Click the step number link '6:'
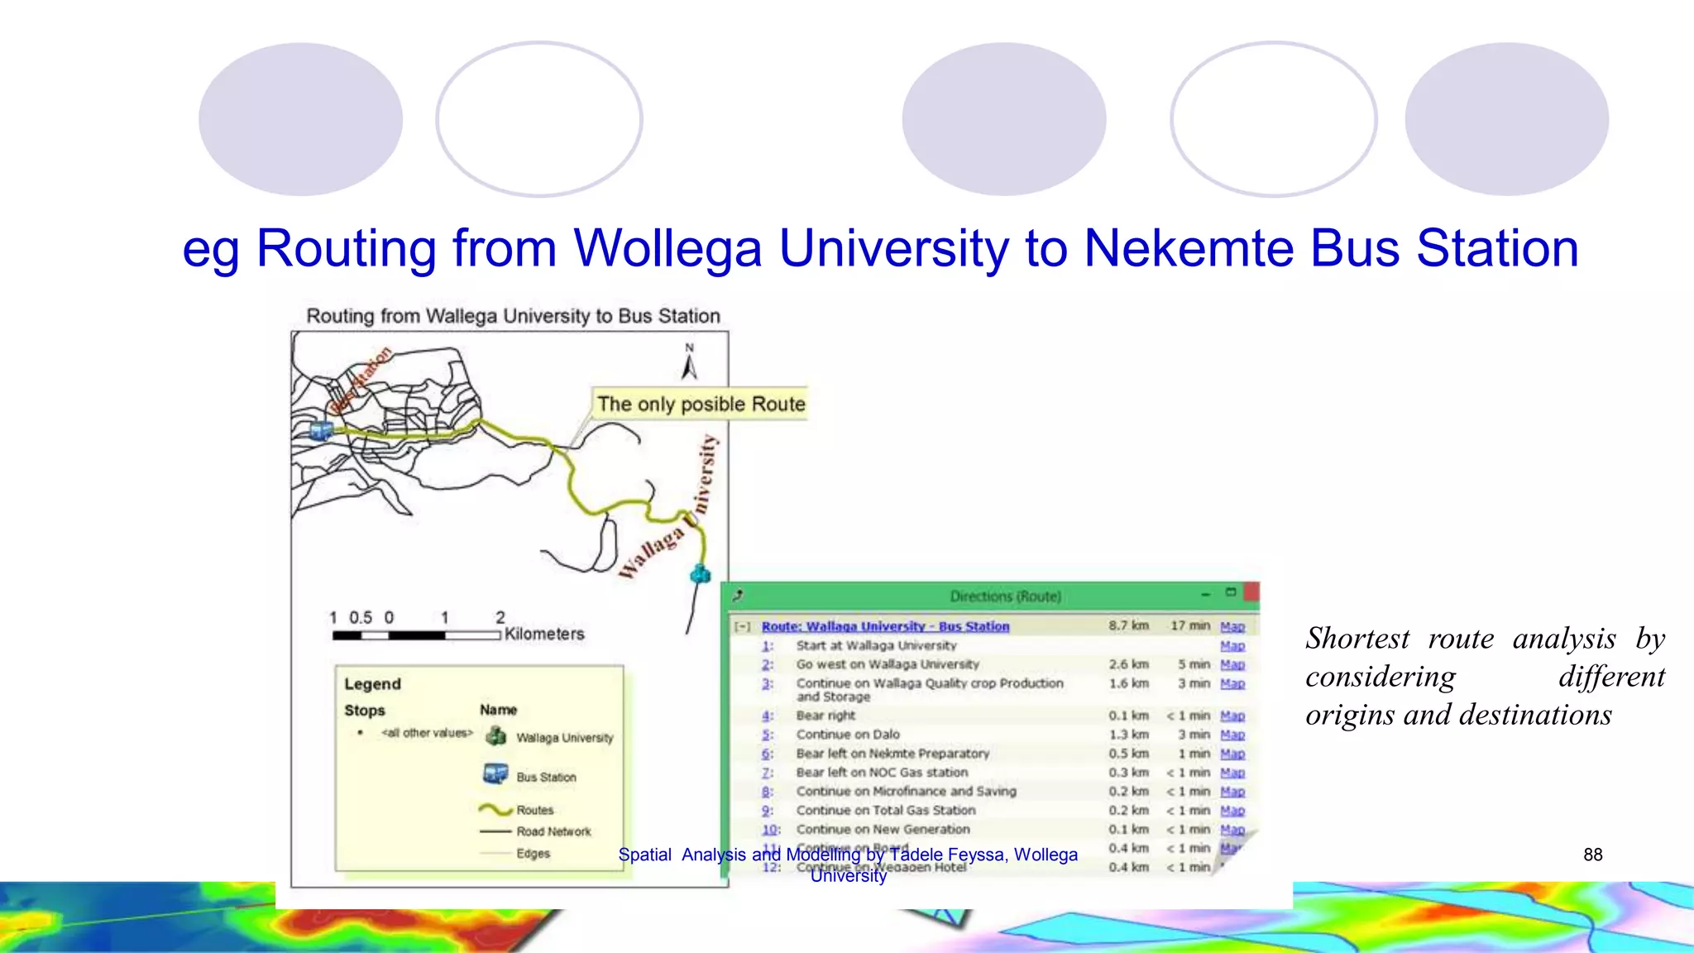The height and width of the screenshot is (953, 1694). (768, 754)
